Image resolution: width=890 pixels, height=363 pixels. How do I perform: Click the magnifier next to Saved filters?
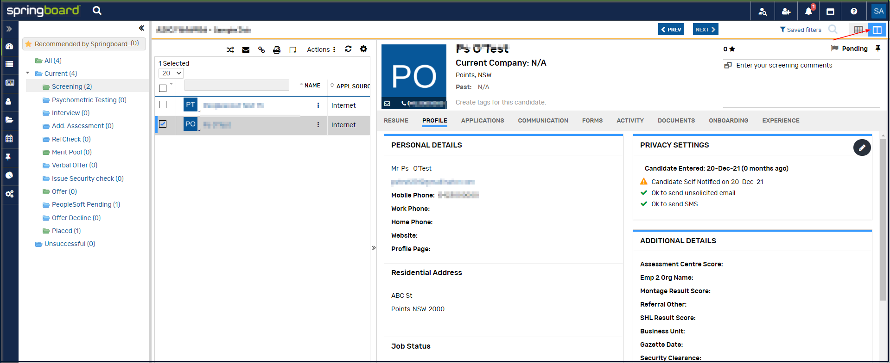pyautogui.click(x=833, y=29)
